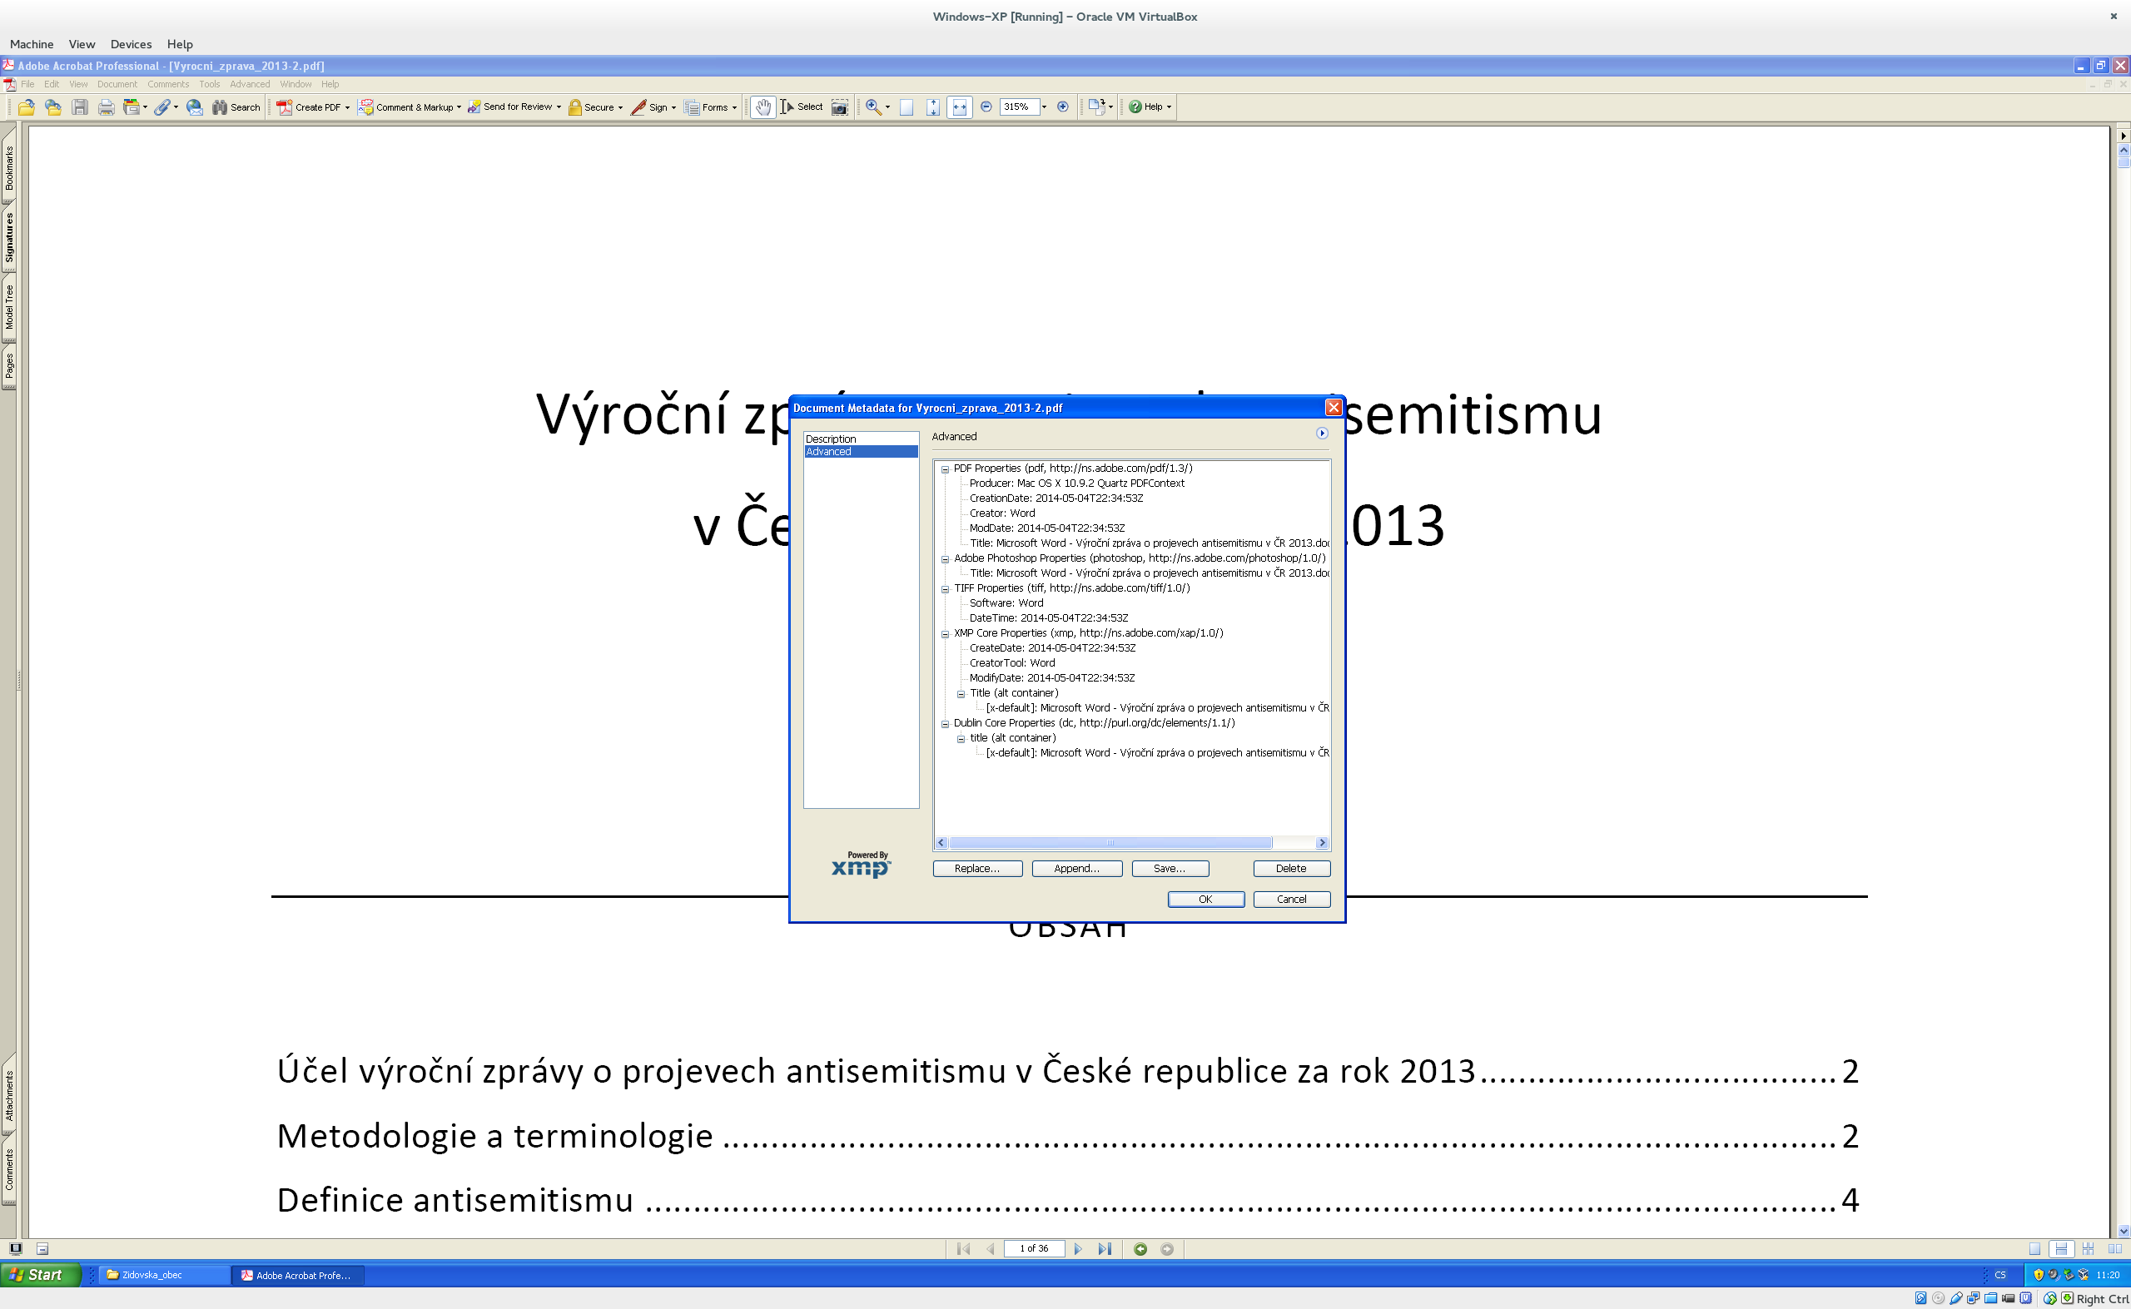Click the Print icon in Acrobat toolbar
This screenshot has height=1309, width=2131.
[x=107, y=107]
